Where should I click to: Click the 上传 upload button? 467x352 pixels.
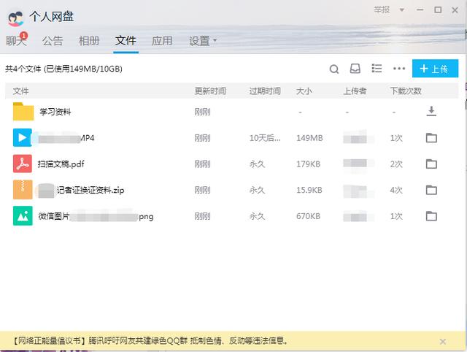click(x=435, y=69)
